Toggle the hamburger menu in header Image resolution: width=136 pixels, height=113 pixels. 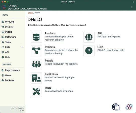pos(131,7)
